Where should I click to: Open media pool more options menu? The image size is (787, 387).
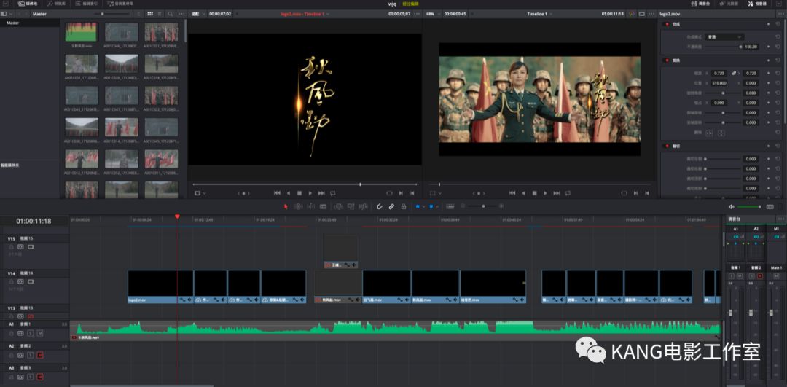tap(181, 14)
